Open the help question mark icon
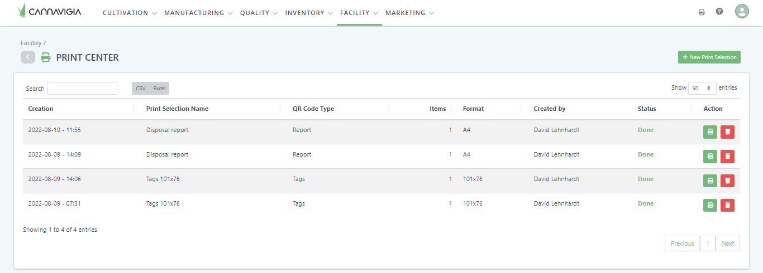The image size is (763, 273). coord(719,12)
